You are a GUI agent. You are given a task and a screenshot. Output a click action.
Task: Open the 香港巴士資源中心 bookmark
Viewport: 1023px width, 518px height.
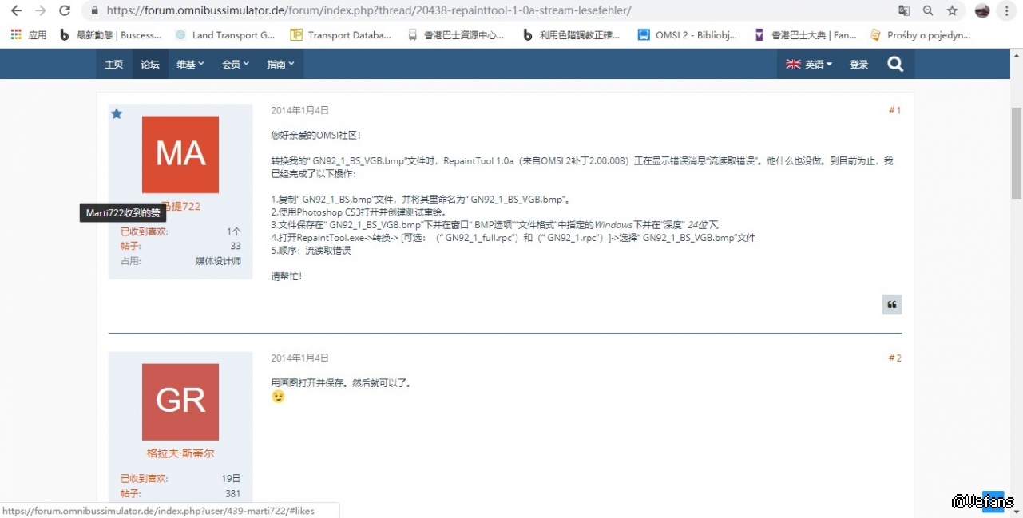pyautogui.click(x=456, y=35)
